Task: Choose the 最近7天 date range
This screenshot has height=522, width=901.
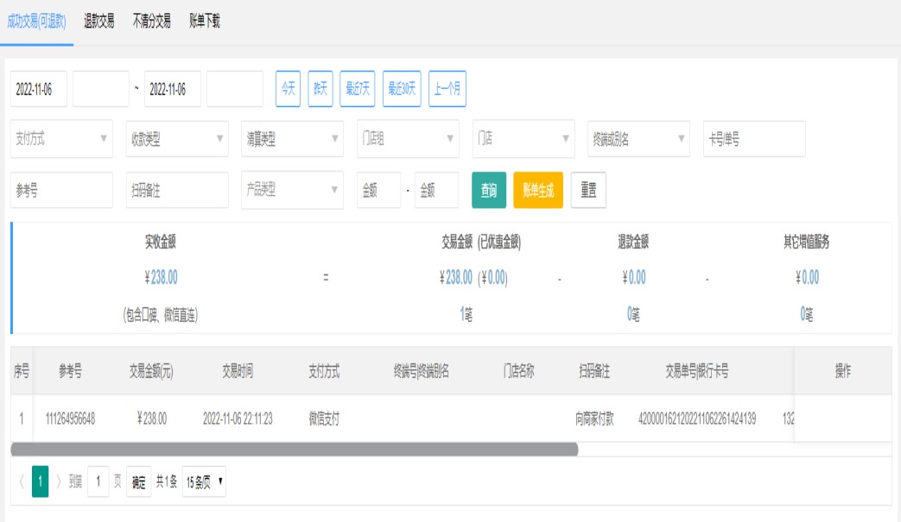Action: click(x=358, y=89)
